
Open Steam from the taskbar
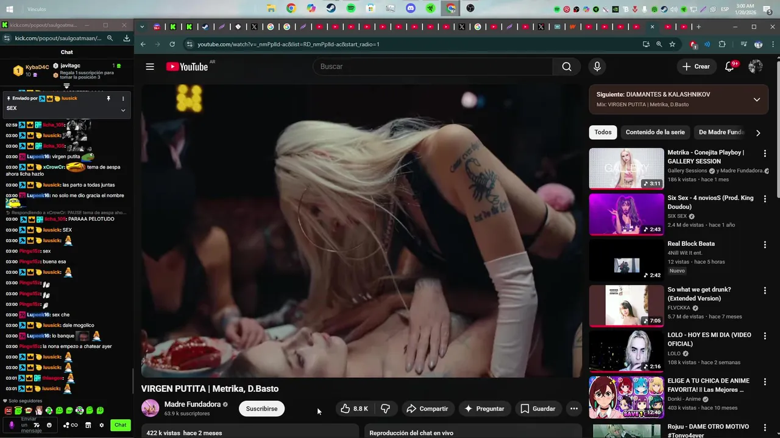[331, 8]
